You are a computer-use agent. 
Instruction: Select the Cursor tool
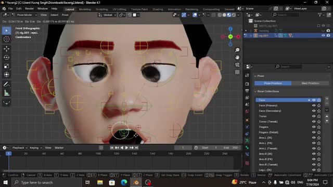7,39
